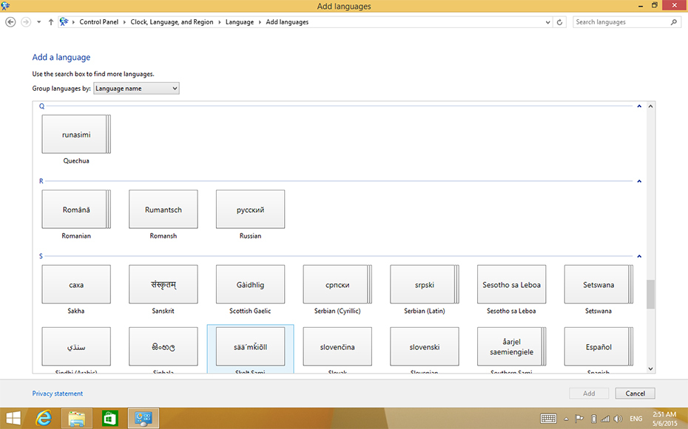Image resolution: width=688 pixels, height=429 pixels.
Task: Go to Clock, Language, and Region breadcrumb
Action: point(172,22)
